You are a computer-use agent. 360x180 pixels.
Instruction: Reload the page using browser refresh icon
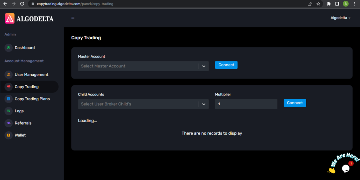[x=22, y=4]
